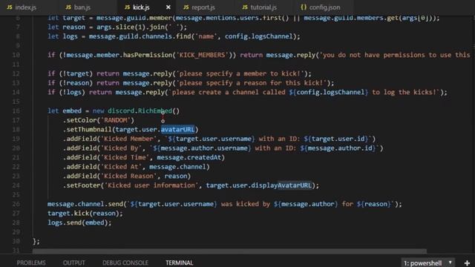Click the JS file icon on tutorial.js tab
Image resolution: width=475 pixels, height=267 pixels.
(x=245, y=7)
